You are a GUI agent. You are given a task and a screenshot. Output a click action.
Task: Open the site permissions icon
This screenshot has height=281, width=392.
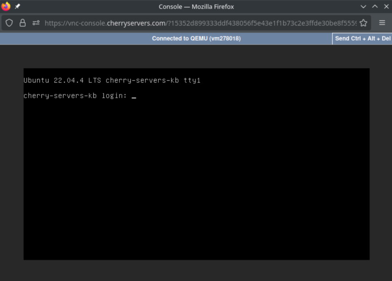tap(36, 23)
